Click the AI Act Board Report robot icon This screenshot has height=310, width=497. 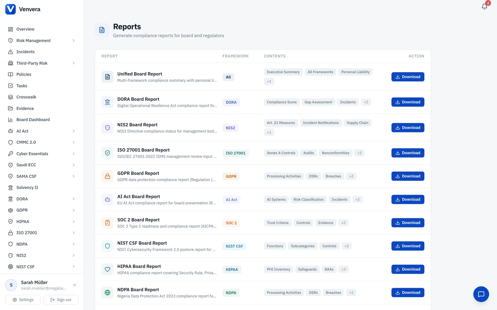click(x=107, y=200)
